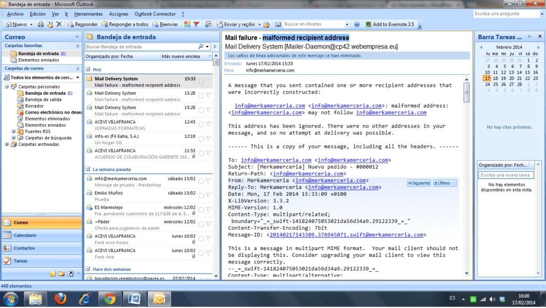Switch to Microsoft Word on the taskbar
The image size is (546, 308).
tap(135, 299)
